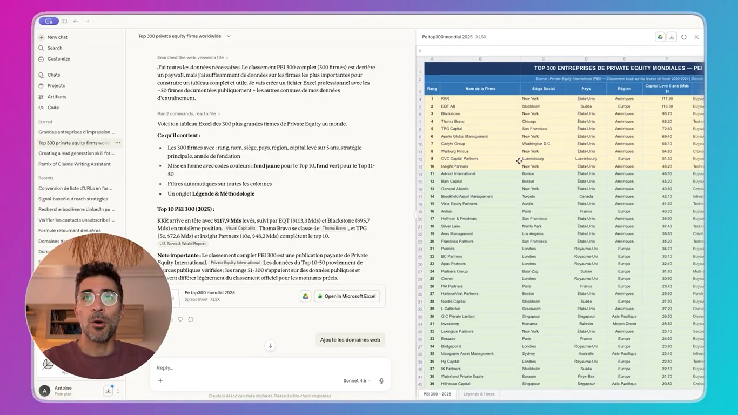This screenshot has width=738, height=415.
Task: Select the 'Thoma Bravo' firm cell
Action: 480,122
